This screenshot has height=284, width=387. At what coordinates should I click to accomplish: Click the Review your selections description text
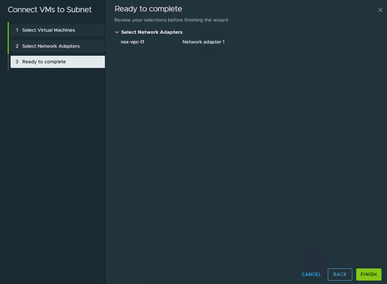(x=171, y=20)
